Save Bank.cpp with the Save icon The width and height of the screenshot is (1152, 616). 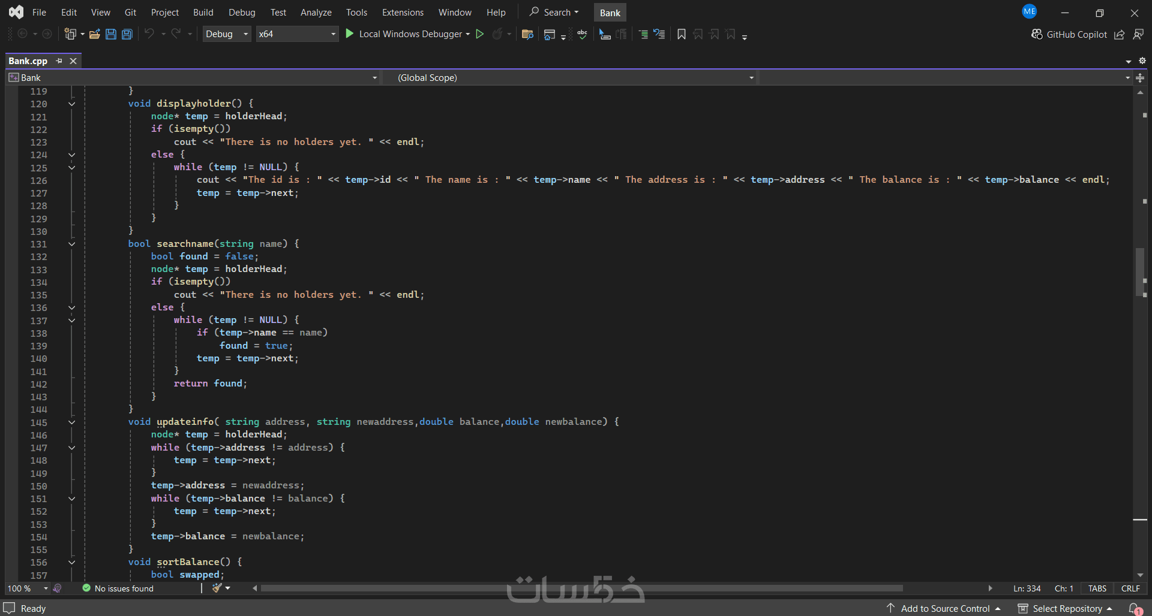pos(111,34)
